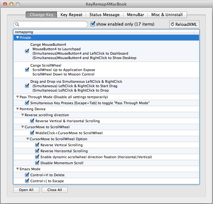Collapse Reverse scrolling direction subgroup
213x204 pixels.
(x=22, y=115)
